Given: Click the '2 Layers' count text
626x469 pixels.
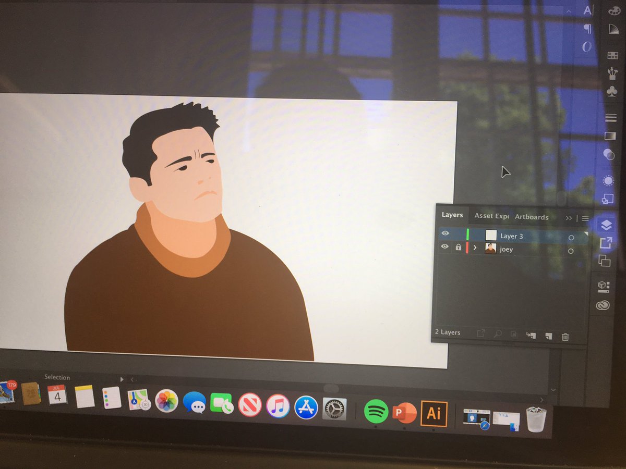Looking at the screenshot, I should click(x=448, y=332).
